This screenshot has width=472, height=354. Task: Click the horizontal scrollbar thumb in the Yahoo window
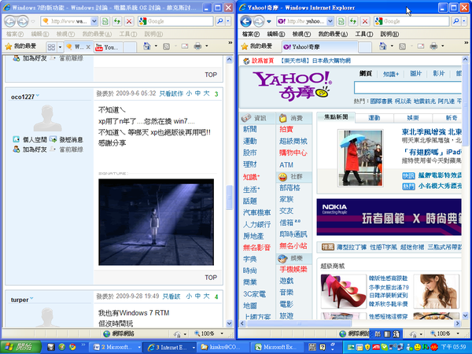click(x=299, y=323)
